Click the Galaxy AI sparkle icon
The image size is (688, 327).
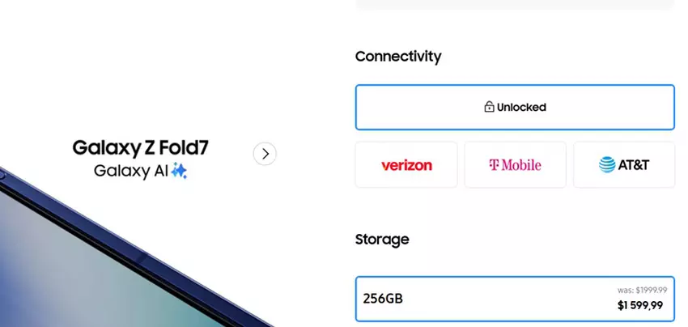pos(179,171)
